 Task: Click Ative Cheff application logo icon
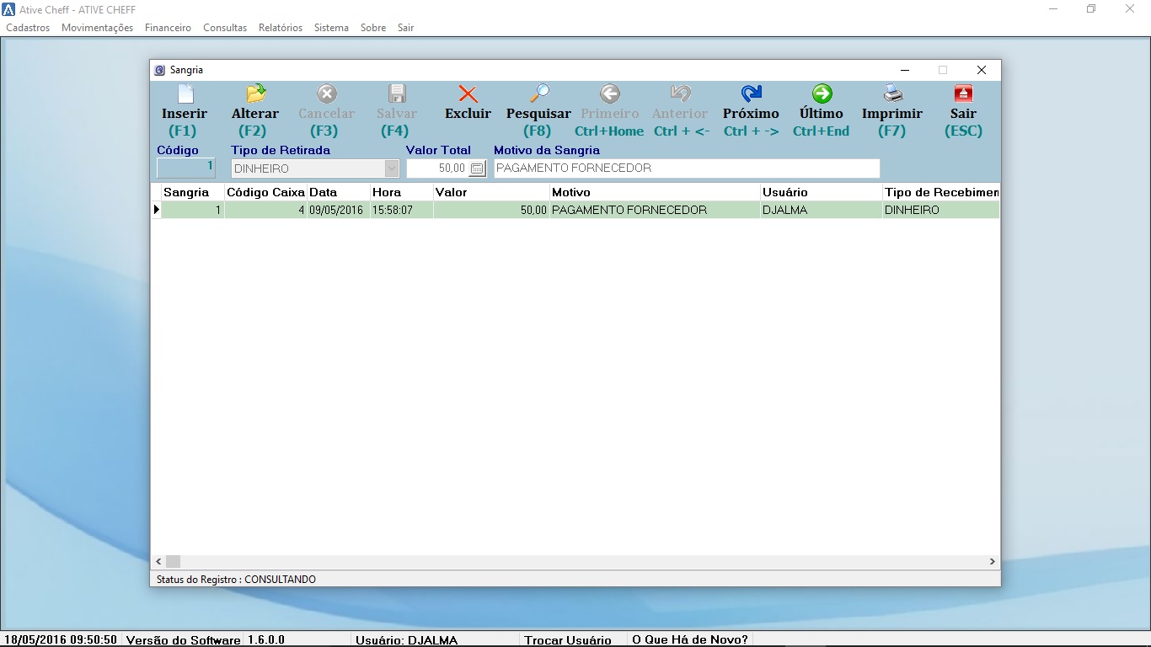click(9, 9)
